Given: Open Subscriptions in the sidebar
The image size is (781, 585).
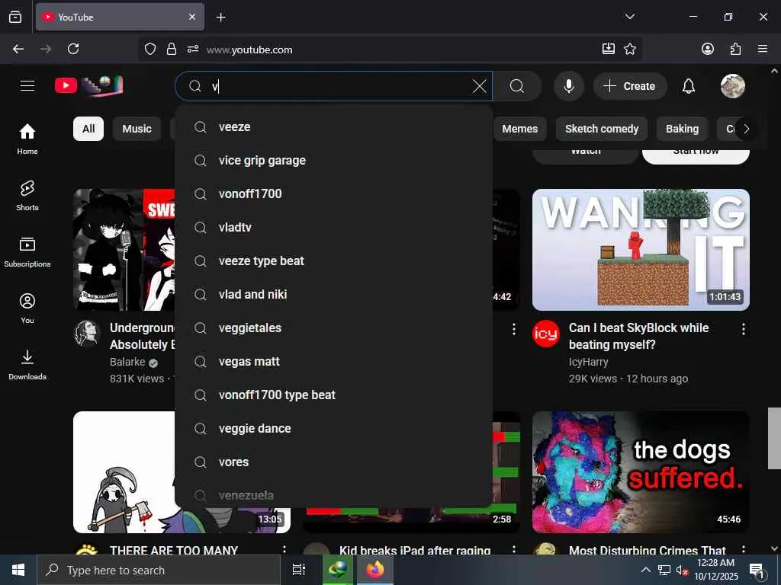Looking at the screenshot, I should pyautogui.click(x=27, y=251).
